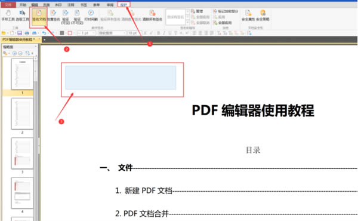358x221 pixels.
Task: Switch to the 保护 ribbon tab
Action: click(x=124, y=5)
